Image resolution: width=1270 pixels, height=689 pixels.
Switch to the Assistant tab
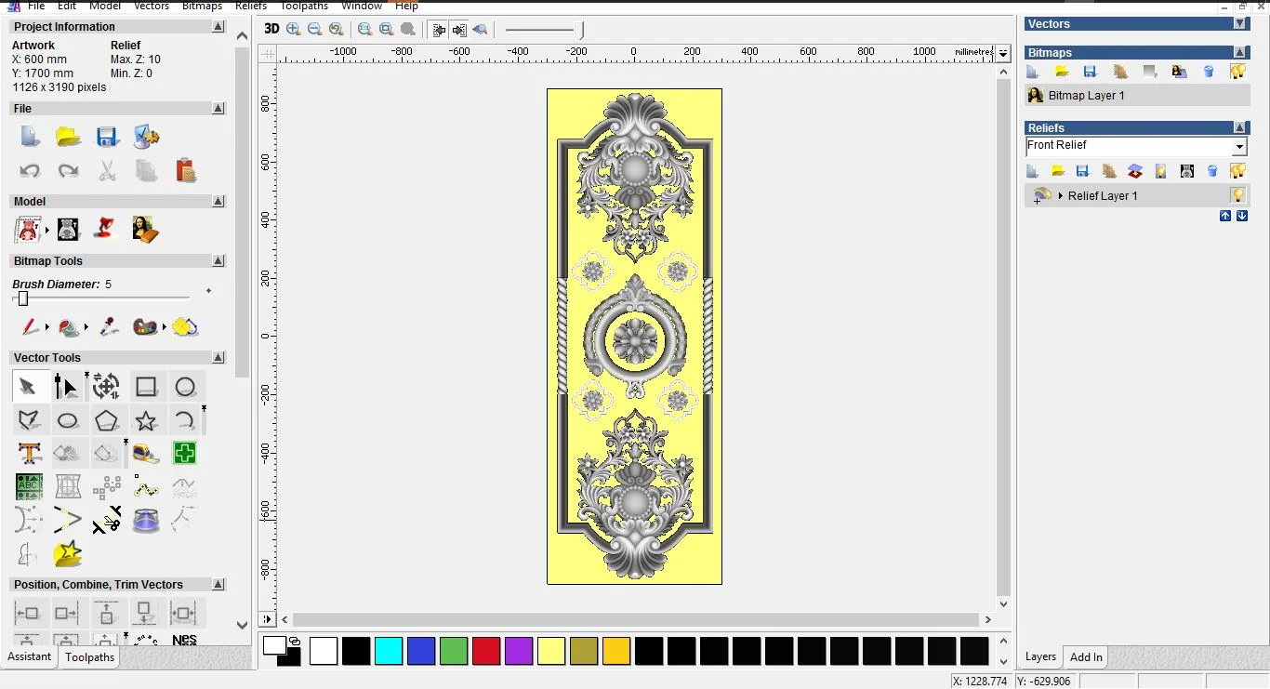pos(30,656)
